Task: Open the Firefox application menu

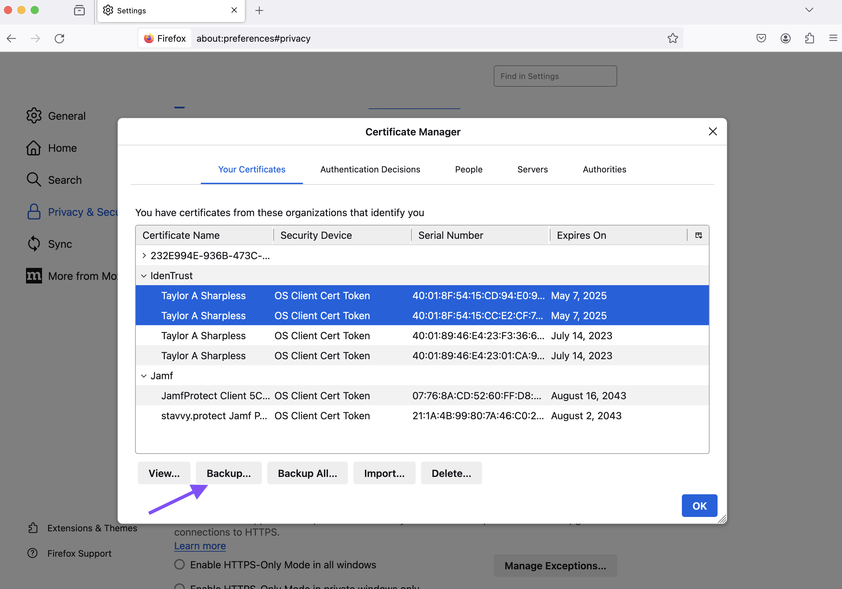Action: pos(833,38)
